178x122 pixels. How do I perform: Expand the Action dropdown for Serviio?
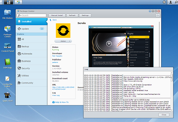[x=63, y=41]
